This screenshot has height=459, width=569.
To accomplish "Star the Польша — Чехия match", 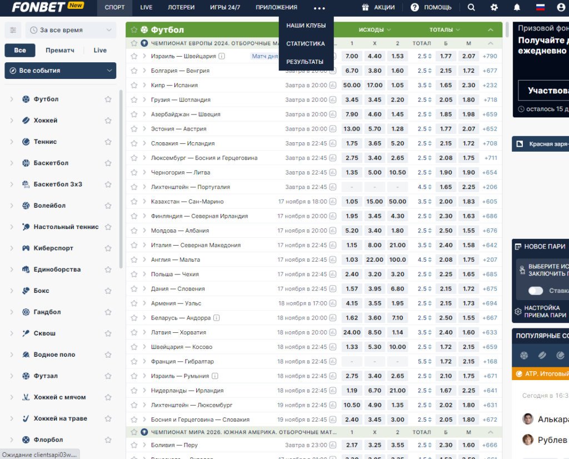I will point(134,275).
